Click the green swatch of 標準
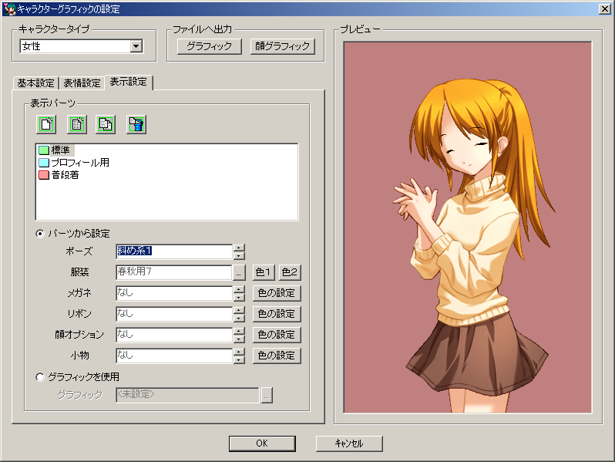This screenshot has width=615, height=462. click(x=43, y=150)
